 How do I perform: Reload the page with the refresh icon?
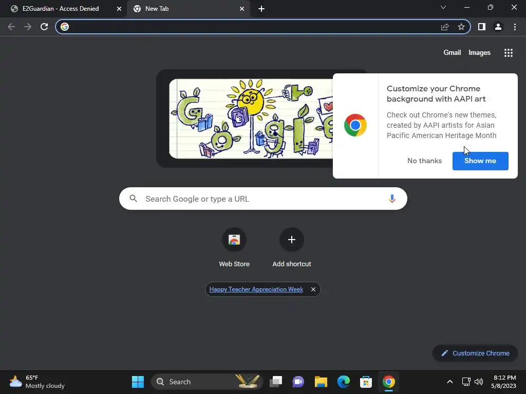pyautogui.click(x=44, y=27)
